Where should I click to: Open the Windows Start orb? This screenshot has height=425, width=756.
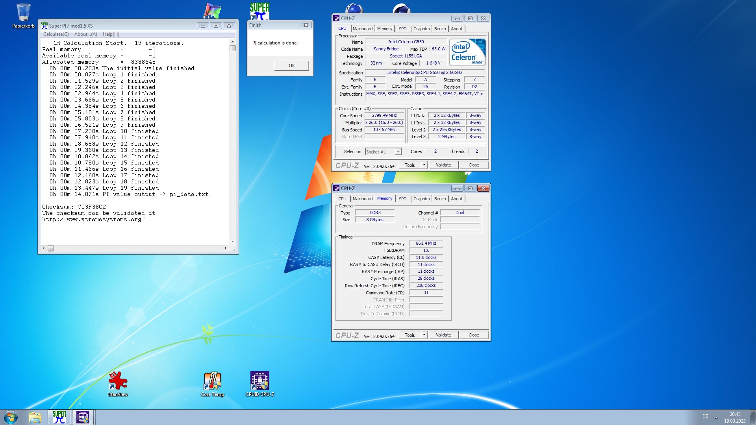coord(11,417)
